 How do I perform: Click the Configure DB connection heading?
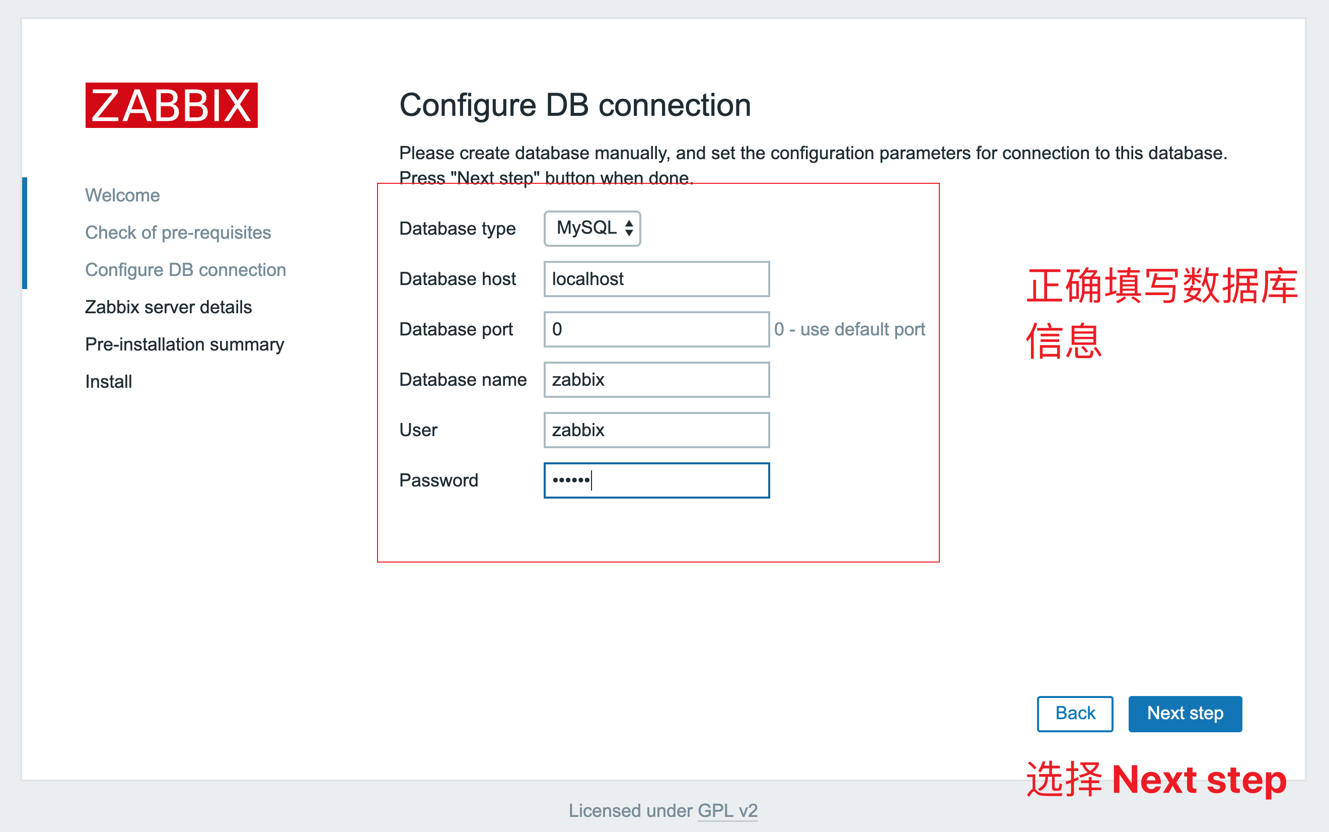click(x=574, y=105)
